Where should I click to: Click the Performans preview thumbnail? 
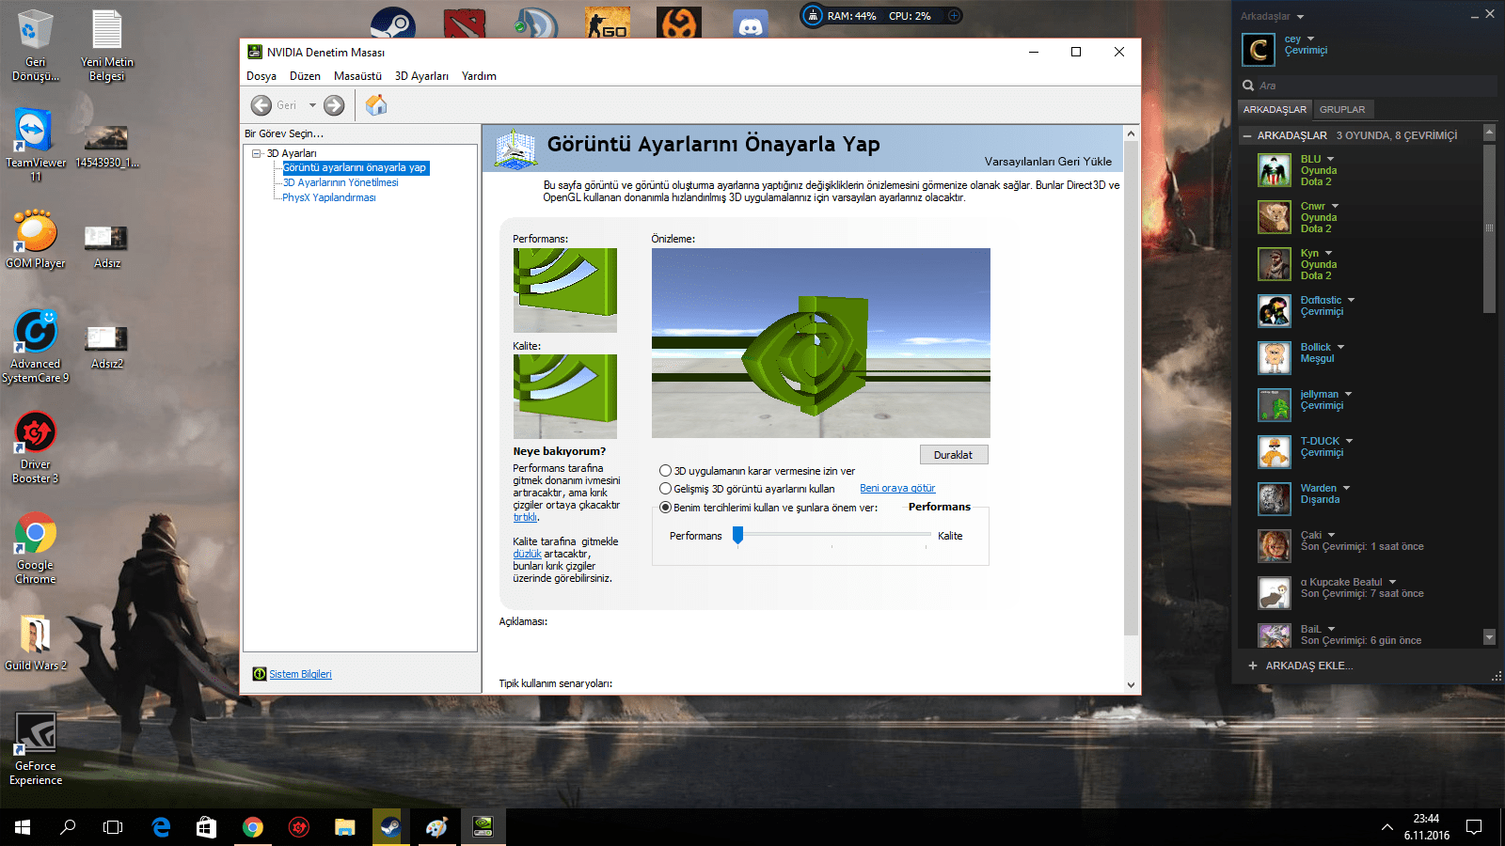(x=564, y=290)
